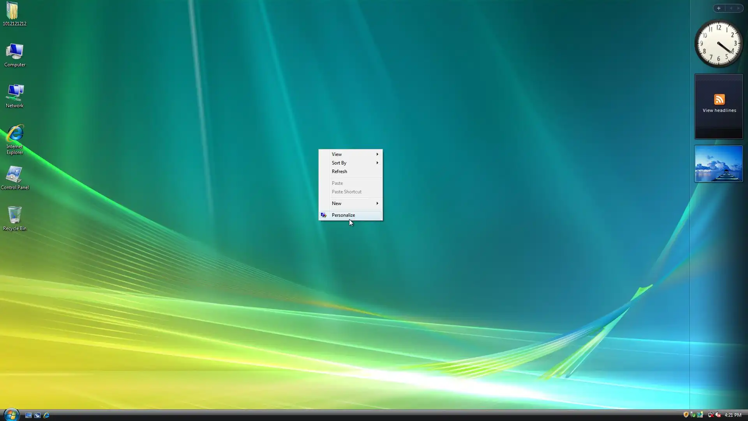Choose Refresh from the context menu
748x421 pixels.
(339, 172)
